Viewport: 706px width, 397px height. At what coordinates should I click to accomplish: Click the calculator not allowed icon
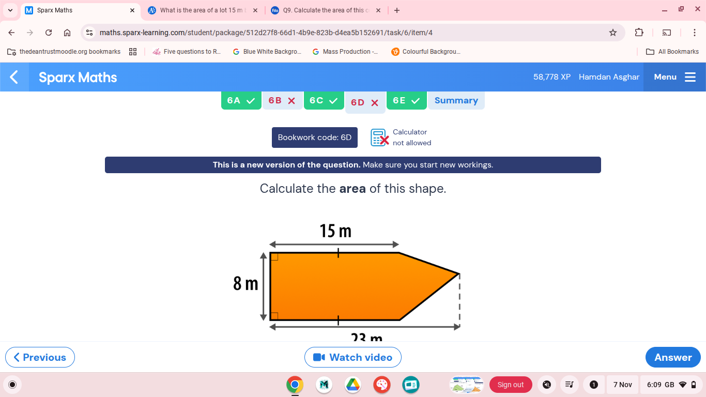point(379,138)
